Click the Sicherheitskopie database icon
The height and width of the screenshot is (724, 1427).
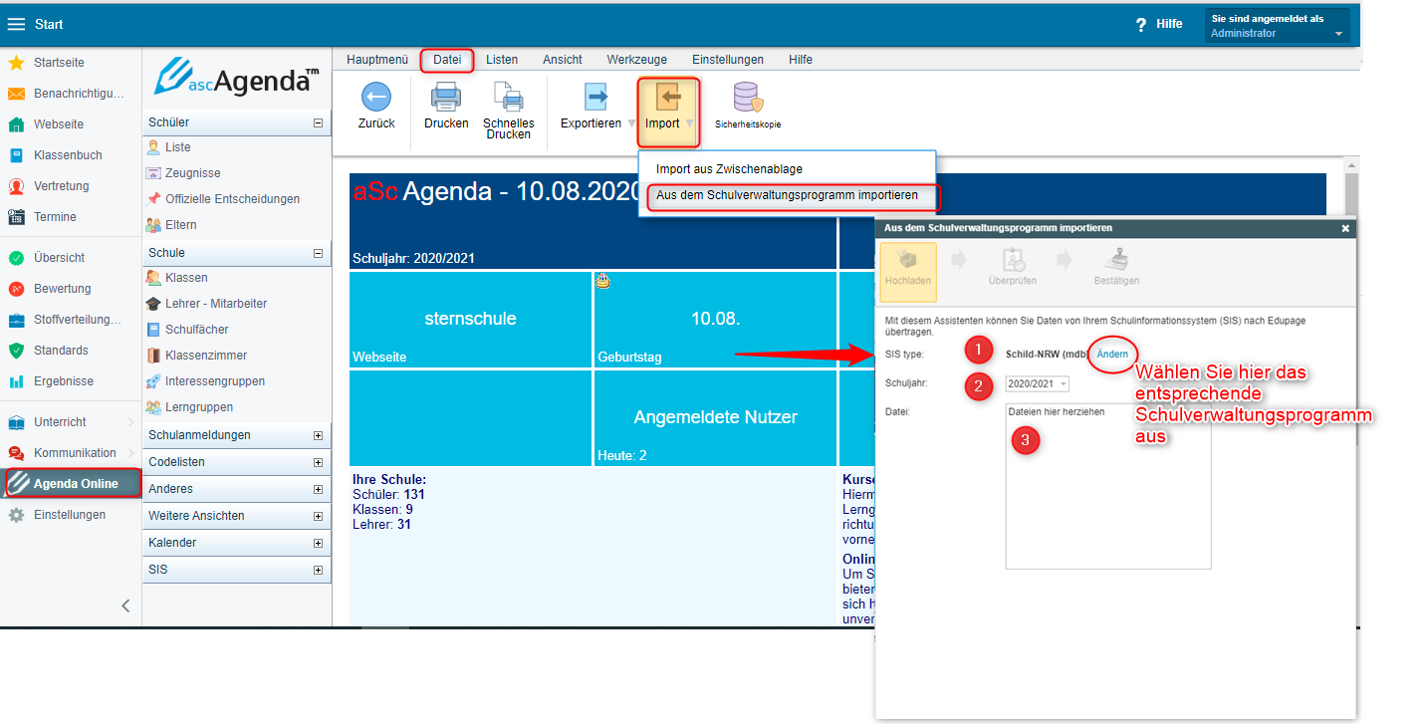747,98
